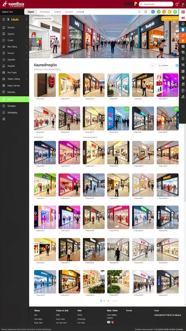Screen dimensions: 186x331
Task: Expand the 'Baatorba' sidebar item chevron
Action: 26,92
